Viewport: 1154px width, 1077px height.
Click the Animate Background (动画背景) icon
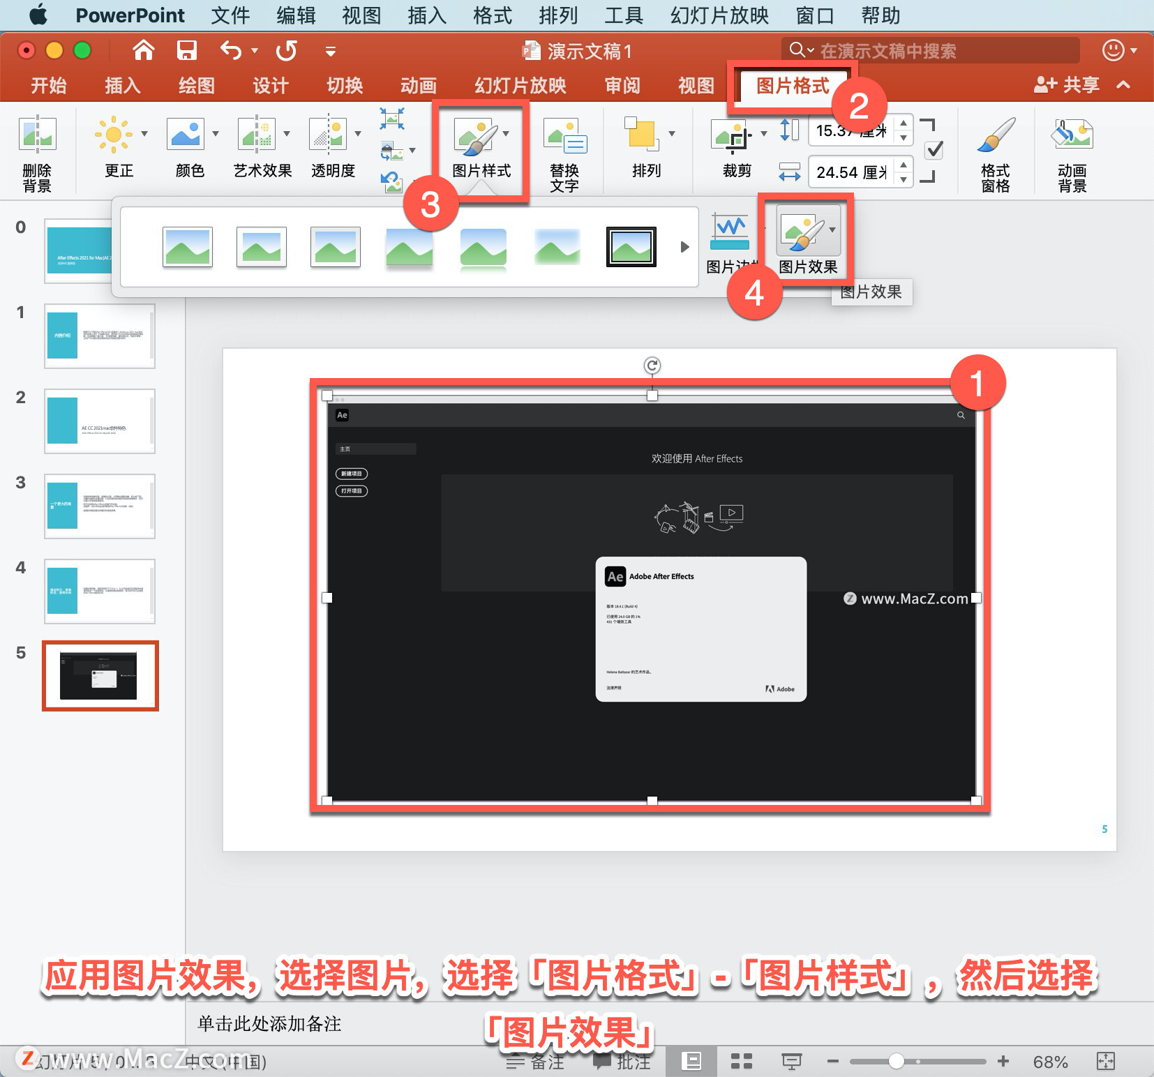click(x=1072, y=134)
